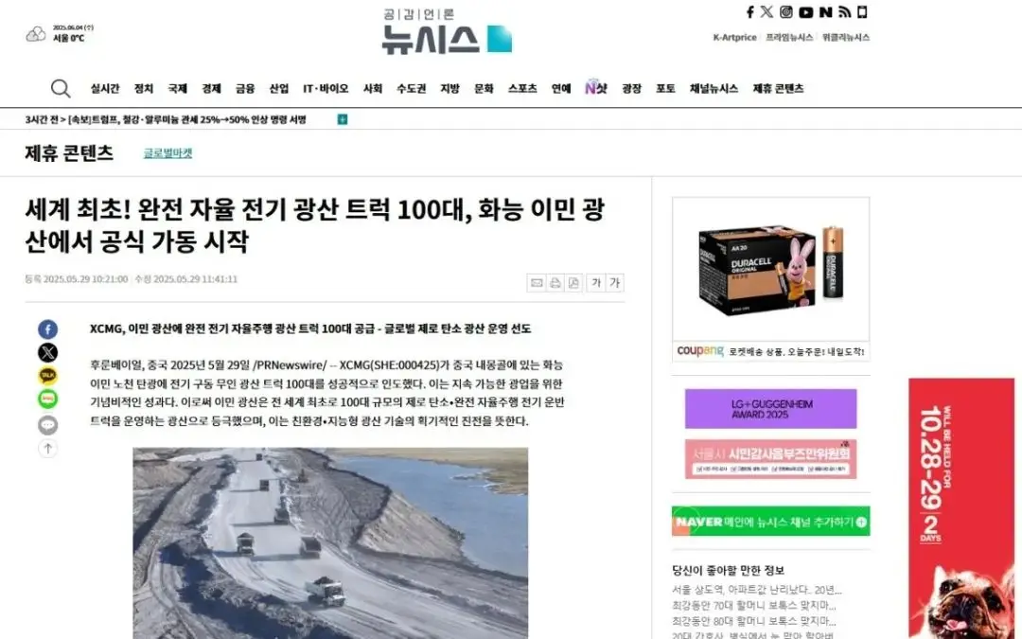Open the Instagram icon in the header
1022x639 pixels.
(x=786, y=11)
